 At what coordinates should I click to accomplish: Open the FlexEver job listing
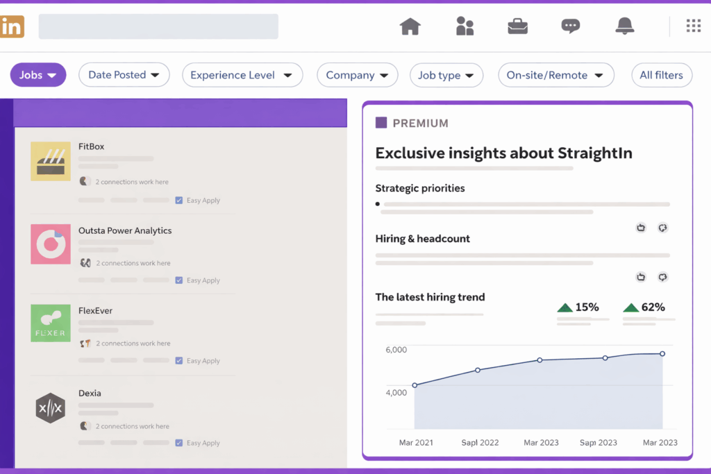coord(95,310)
